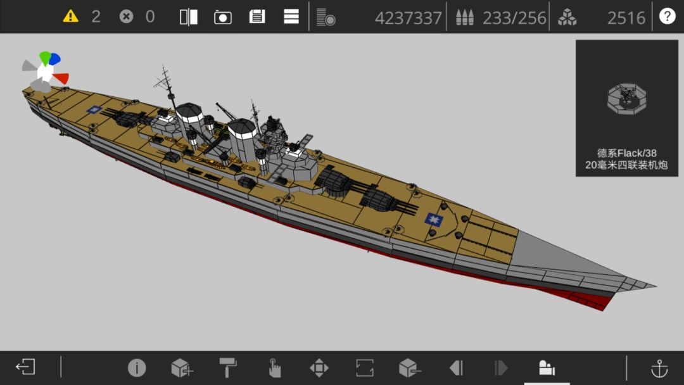
Task: Toggle the mirror symmetry icon
Action: (189, 17)
